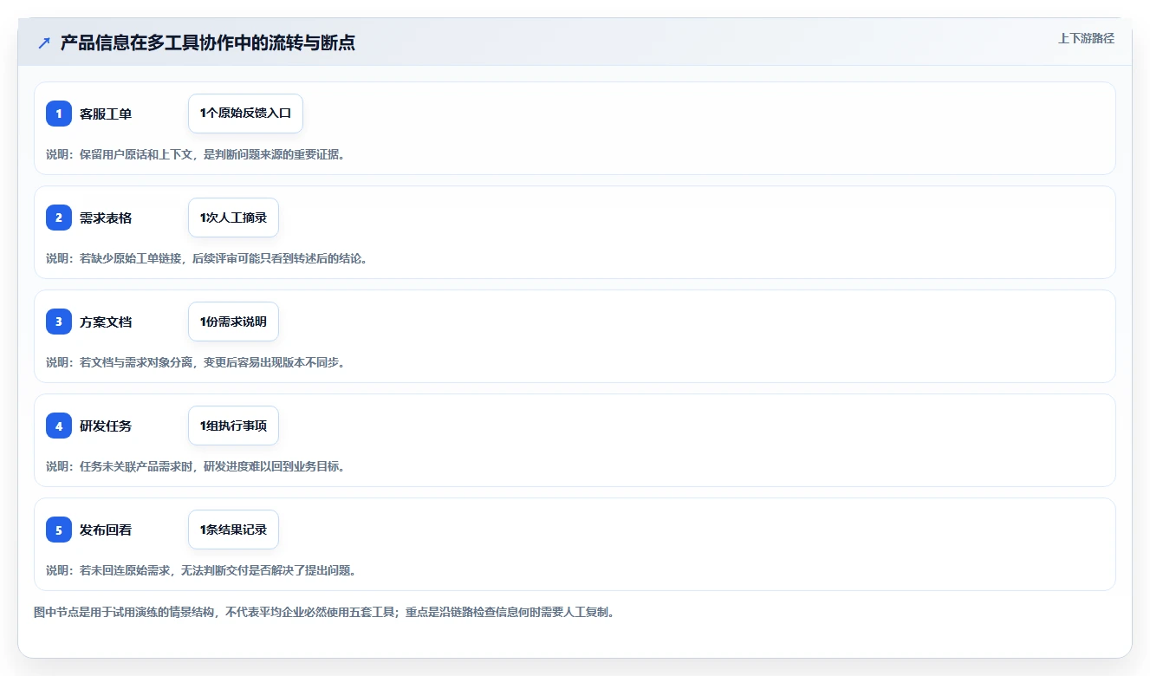Select the 1次人工摘录 chip

click(x=233, y=218)
